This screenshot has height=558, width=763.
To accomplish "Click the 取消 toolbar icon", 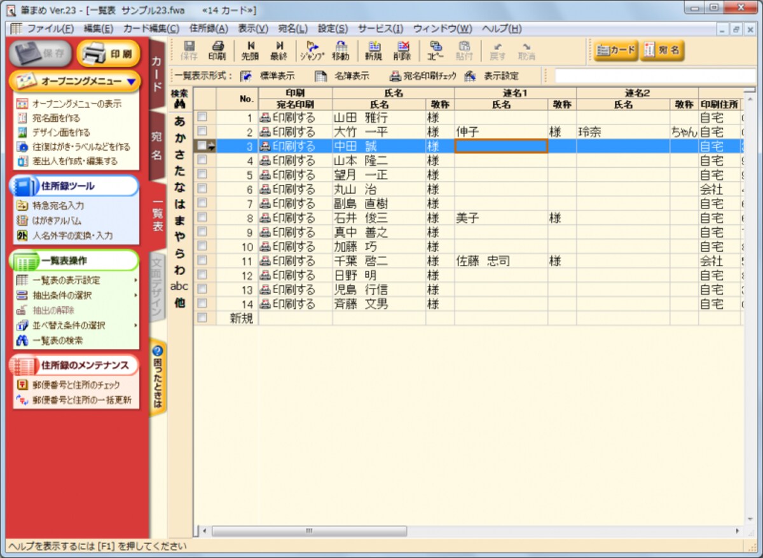I will point(526,50).
